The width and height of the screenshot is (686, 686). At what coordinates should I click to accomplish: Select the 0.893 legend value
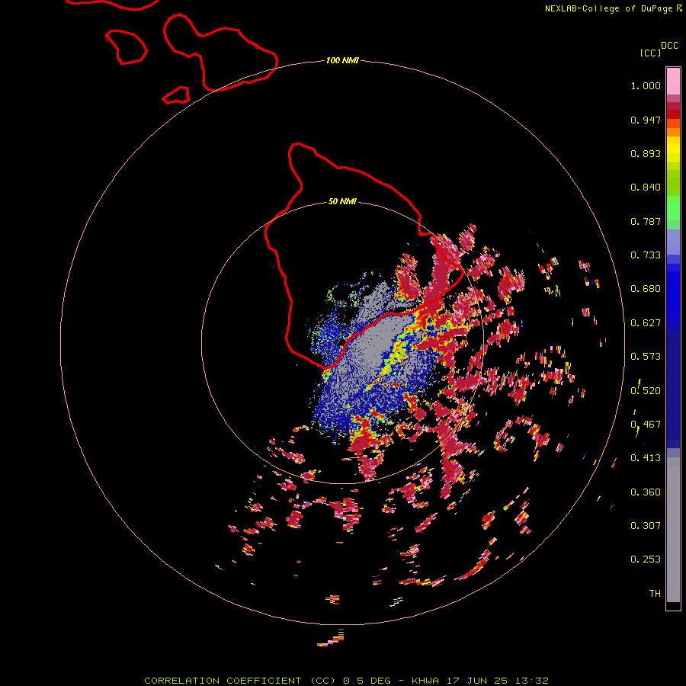tap(646, 153)
